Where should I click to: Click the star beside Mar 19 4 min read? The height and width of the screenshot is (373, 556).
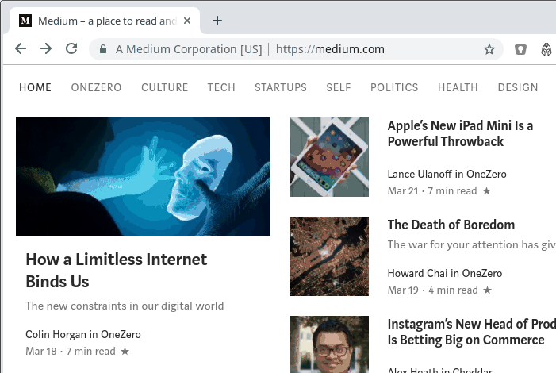488,290
